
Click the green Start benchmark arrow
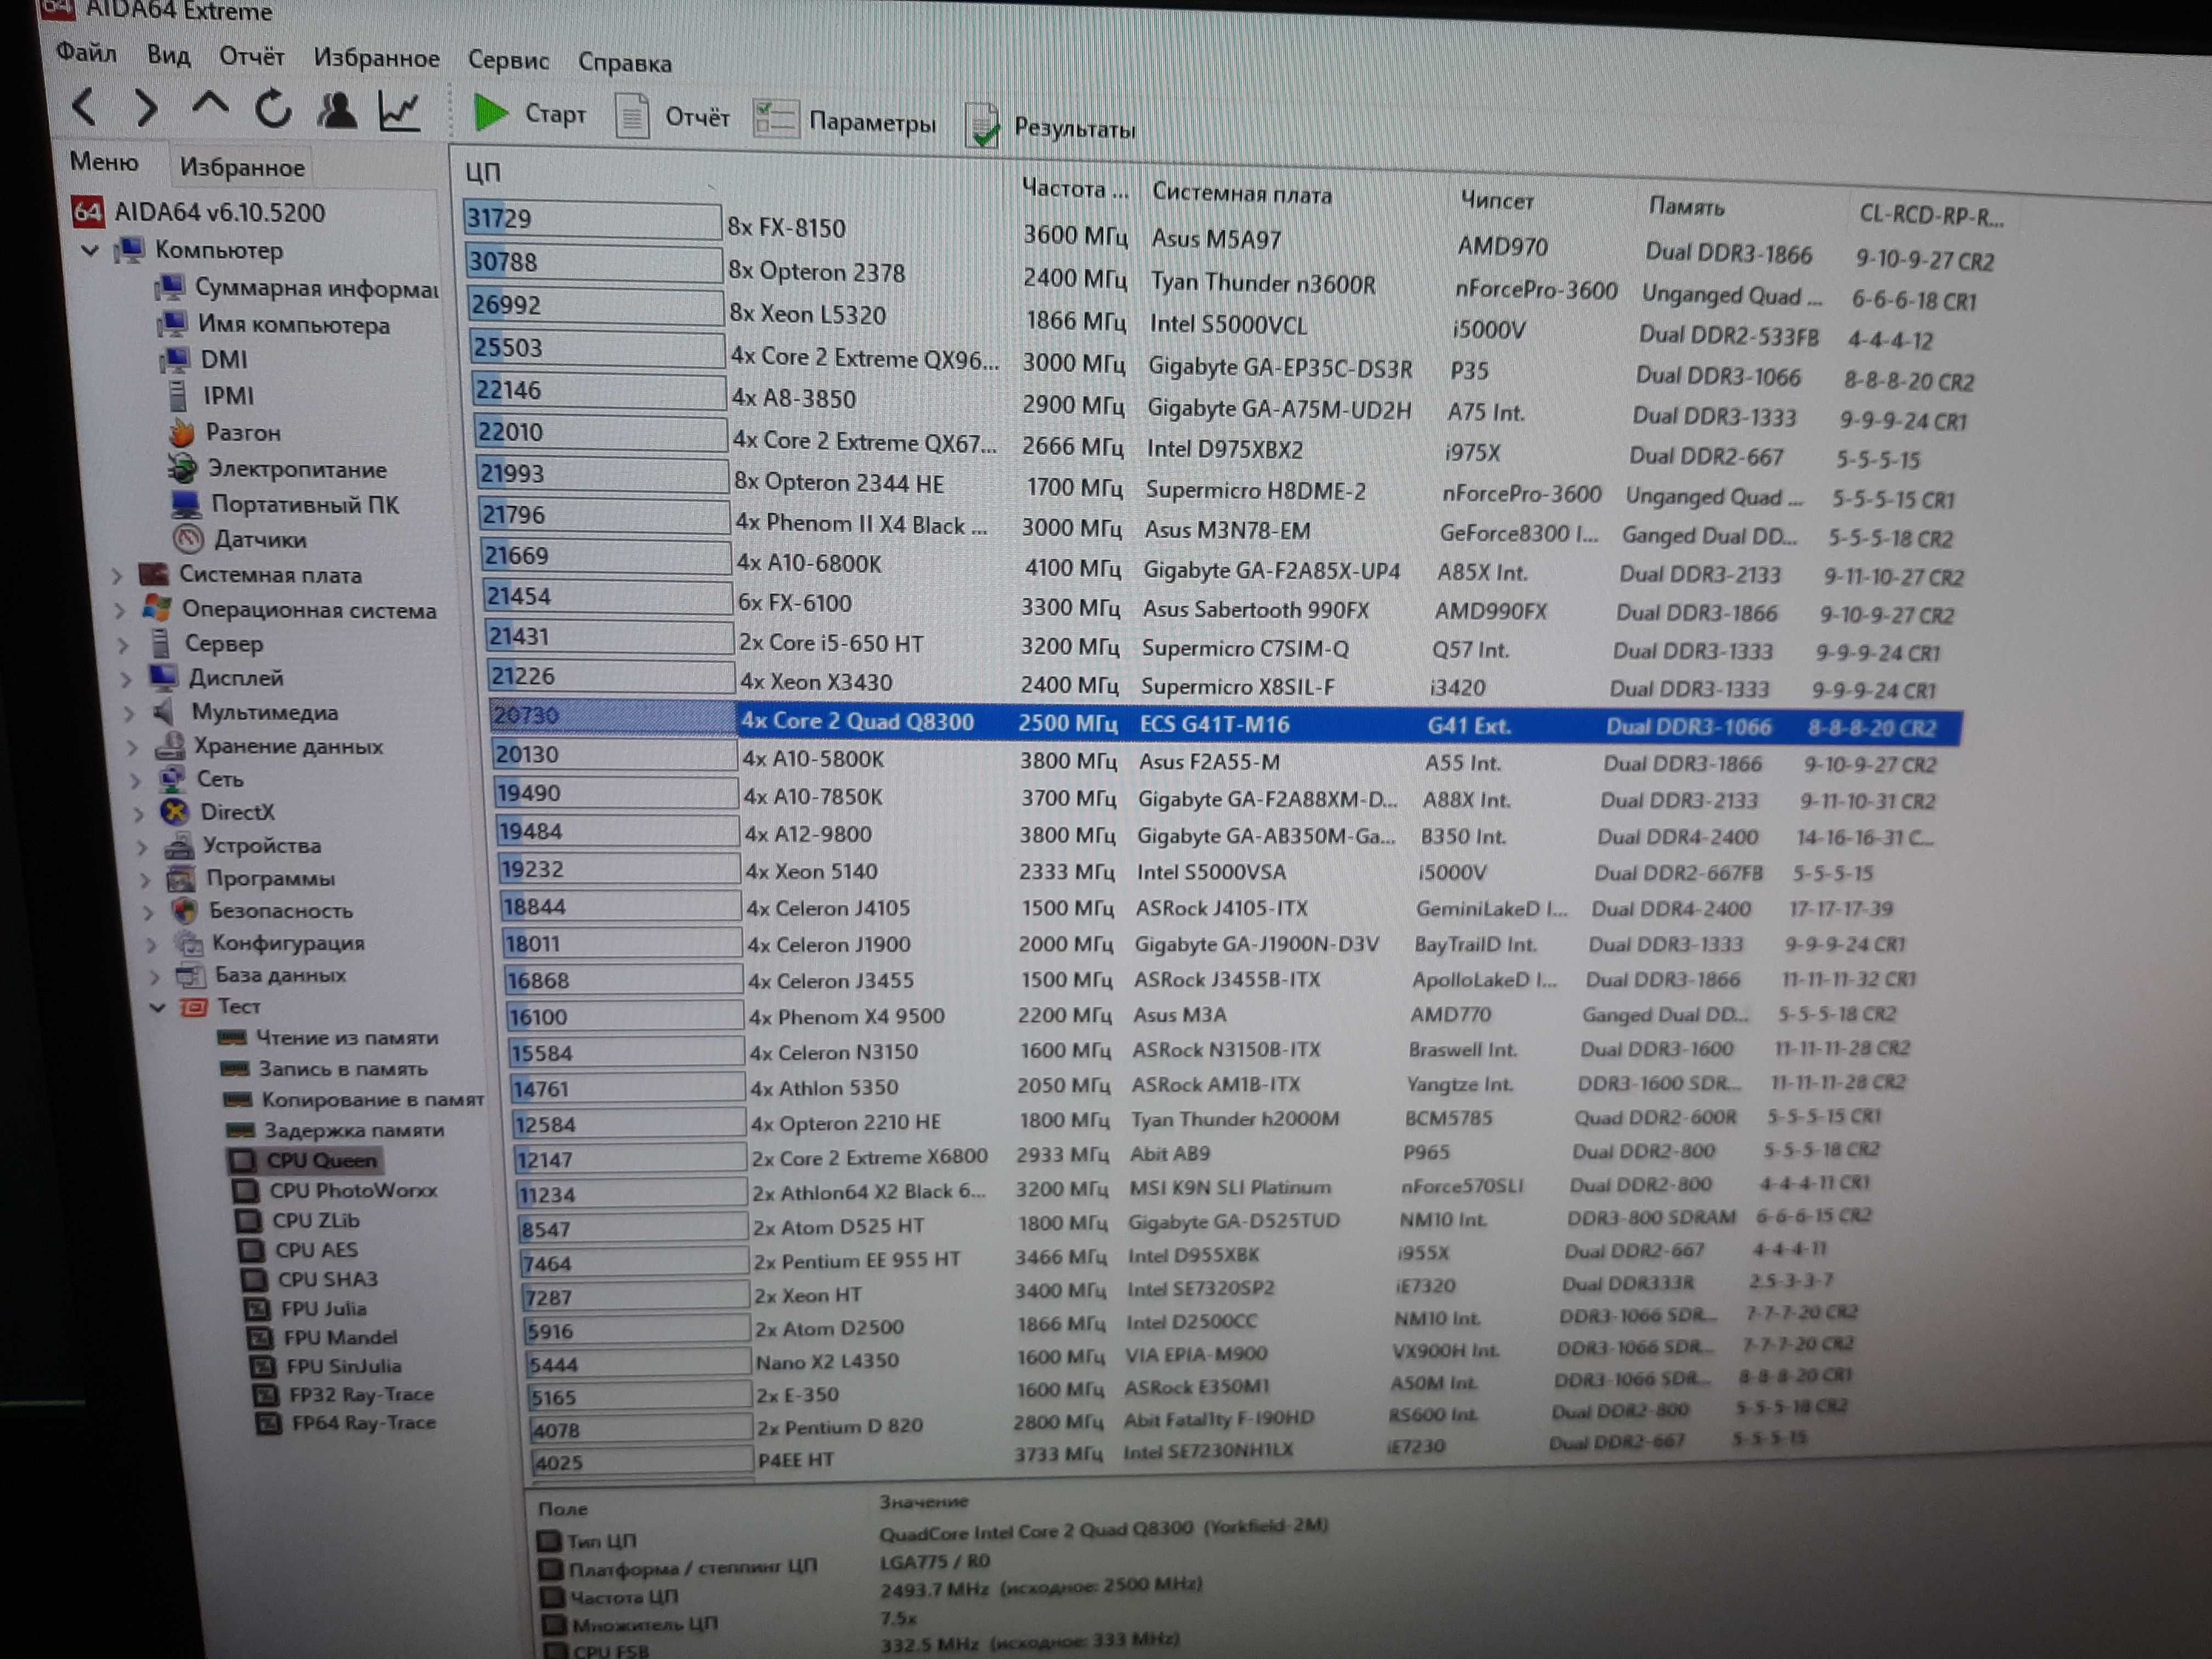point(491,113)
